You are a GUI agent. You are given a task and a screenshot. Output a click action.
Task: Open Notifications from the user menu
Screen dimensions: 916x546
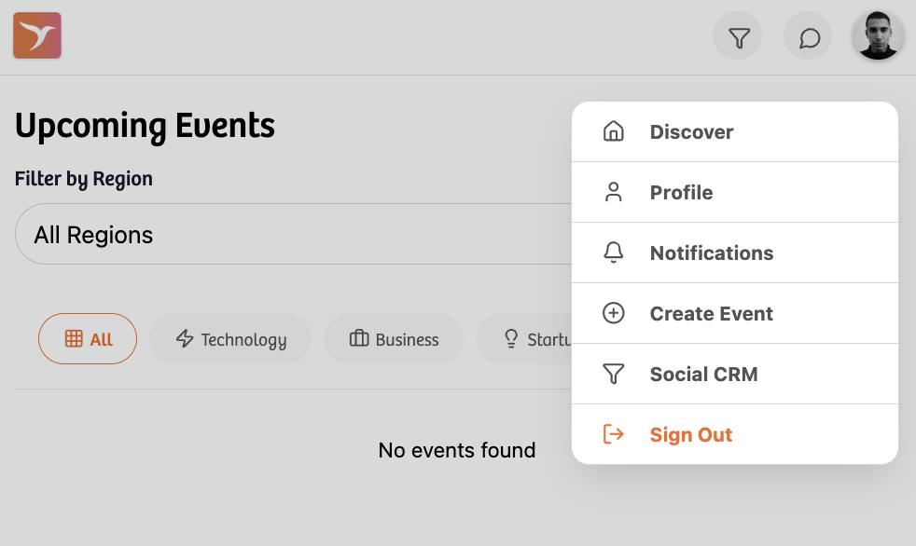coord(711,253)
